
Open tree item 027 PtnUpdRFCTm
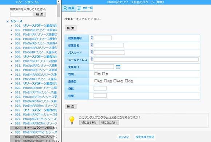click(x=36, y=119)
